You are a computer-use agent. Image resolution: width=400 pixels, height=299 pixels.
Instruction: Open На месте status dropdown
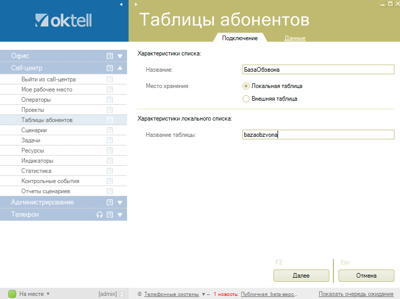tap(48, 294)
